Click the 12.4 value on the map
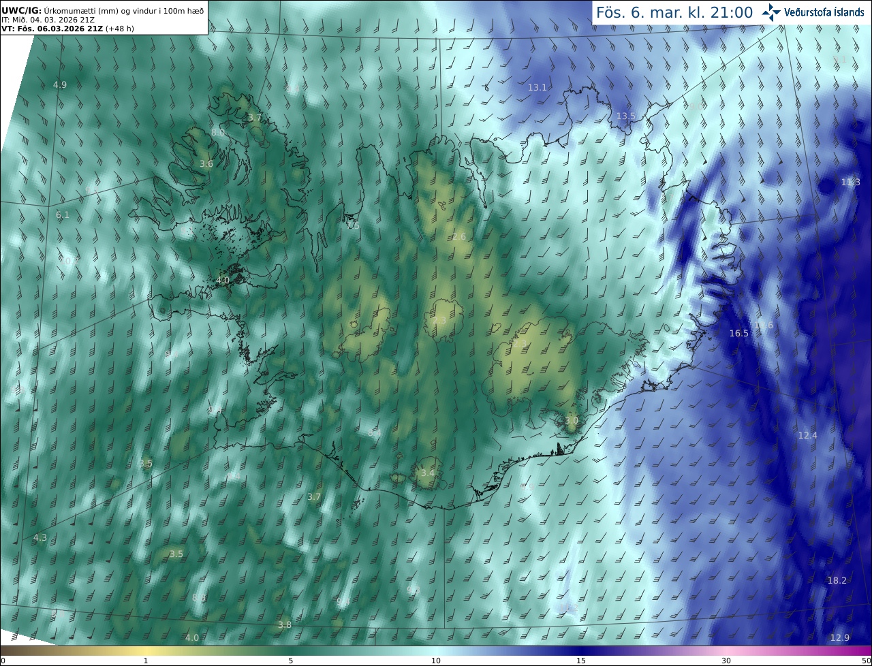 tap(807, 436)
